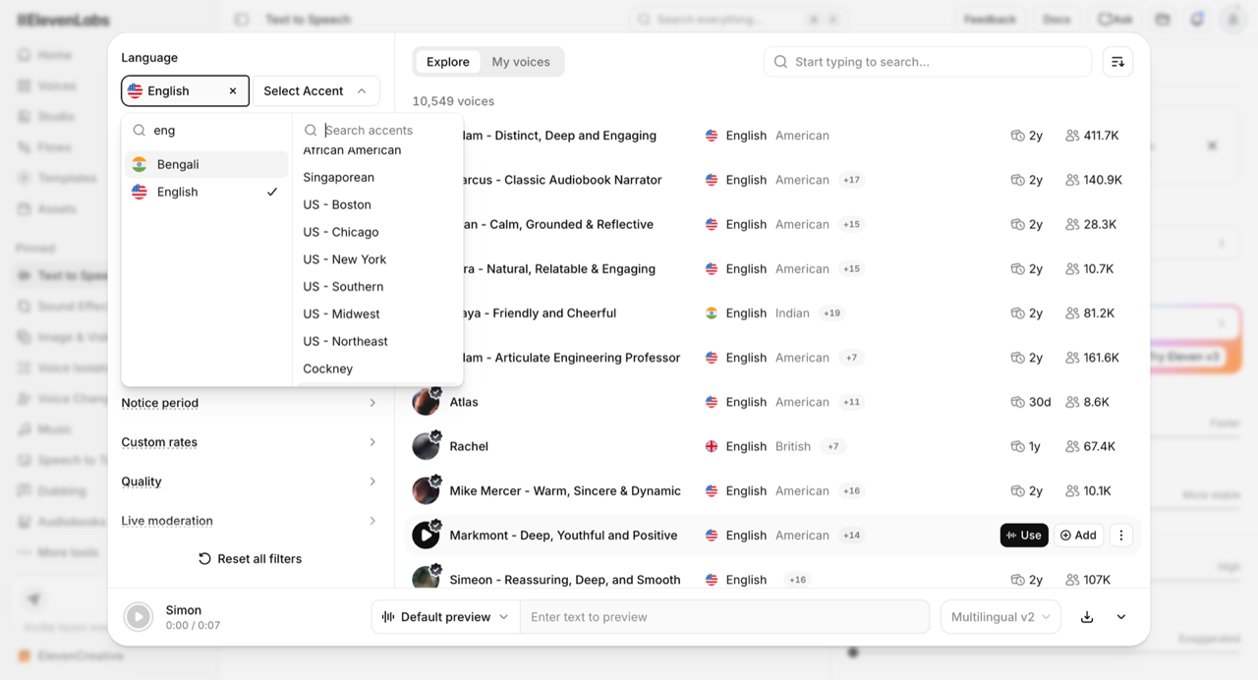The height and width of the screenshot is (680, 1258).
Task: Open the Rachel voice avatar
Action: coord(426,446)
